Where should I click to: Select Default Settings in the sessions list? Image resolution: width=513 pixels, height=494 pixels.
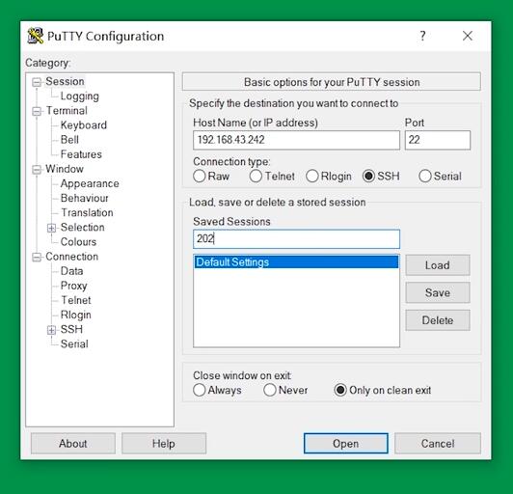coord(296,262)
